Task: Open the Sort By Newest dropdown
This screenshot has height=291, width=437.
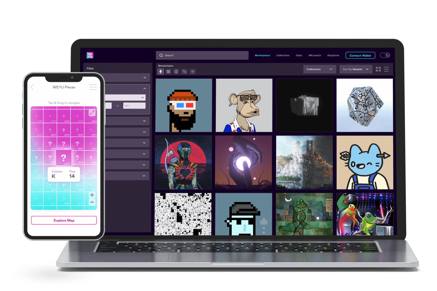Action: point(355,69)
